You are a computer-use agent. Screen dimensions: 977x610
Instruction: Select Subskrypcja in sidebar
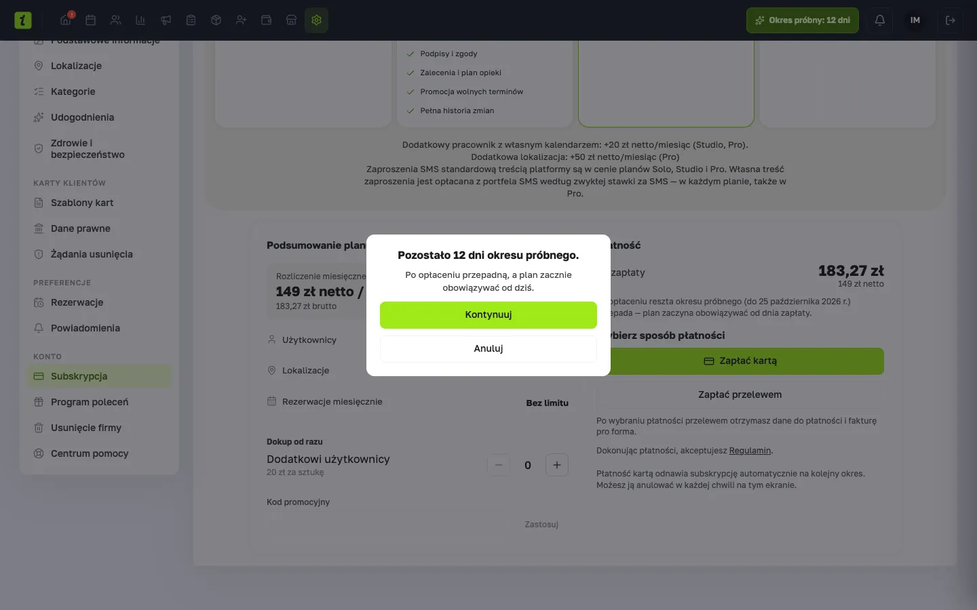(x=99, y=376)
